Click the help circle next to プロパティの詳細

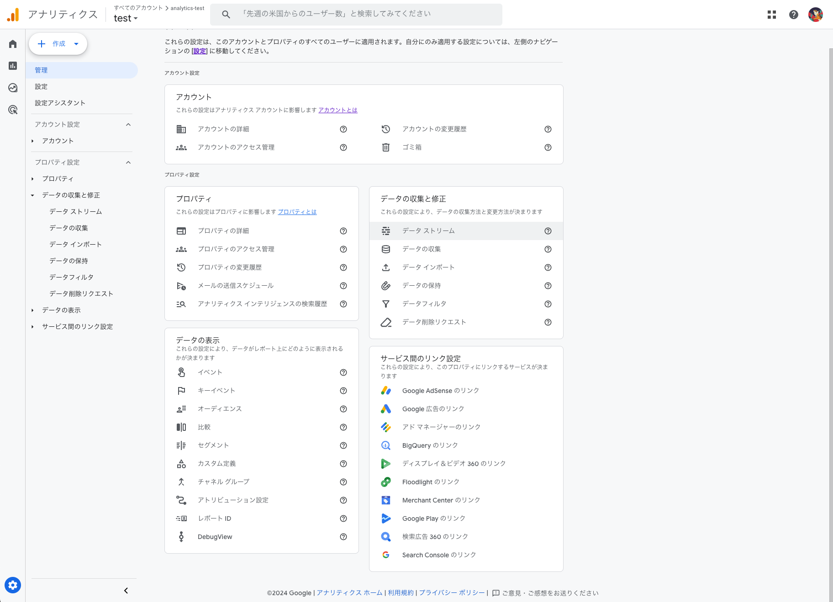click(343, 231)
